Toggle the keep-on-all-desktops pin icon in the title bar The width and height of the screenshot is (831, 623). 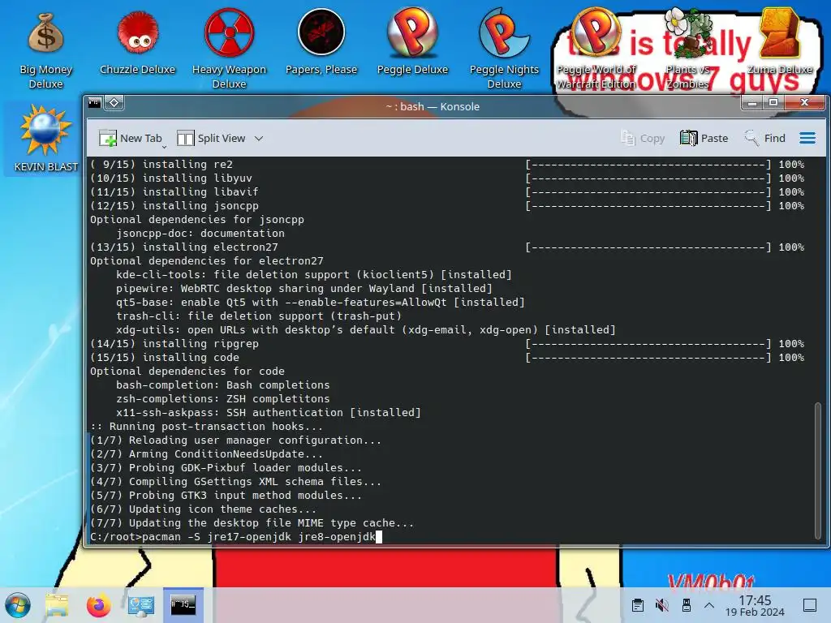tap(114, 103)
